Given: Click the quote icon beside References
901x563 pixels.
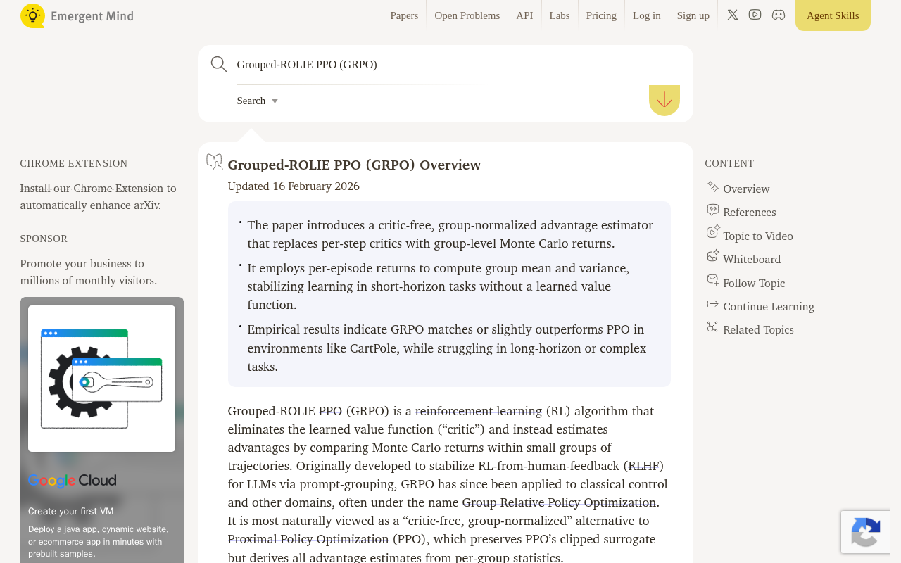Looking at the screenshot, I should pyautogui.click(x=713, y=210).
